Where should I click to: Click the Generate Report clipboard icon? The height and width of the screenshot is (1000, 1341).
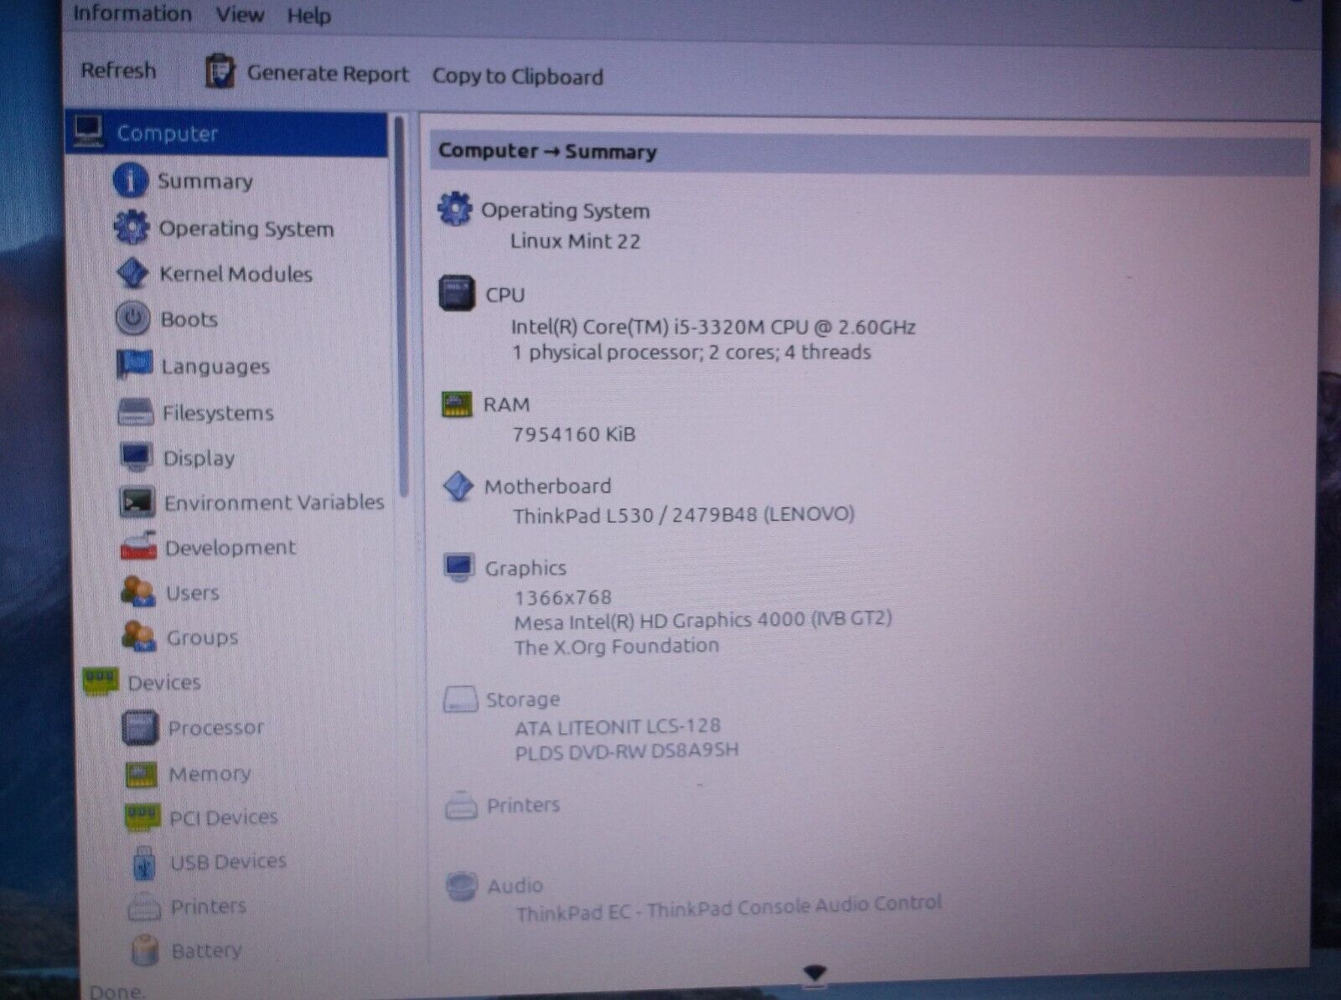(220, 72)
